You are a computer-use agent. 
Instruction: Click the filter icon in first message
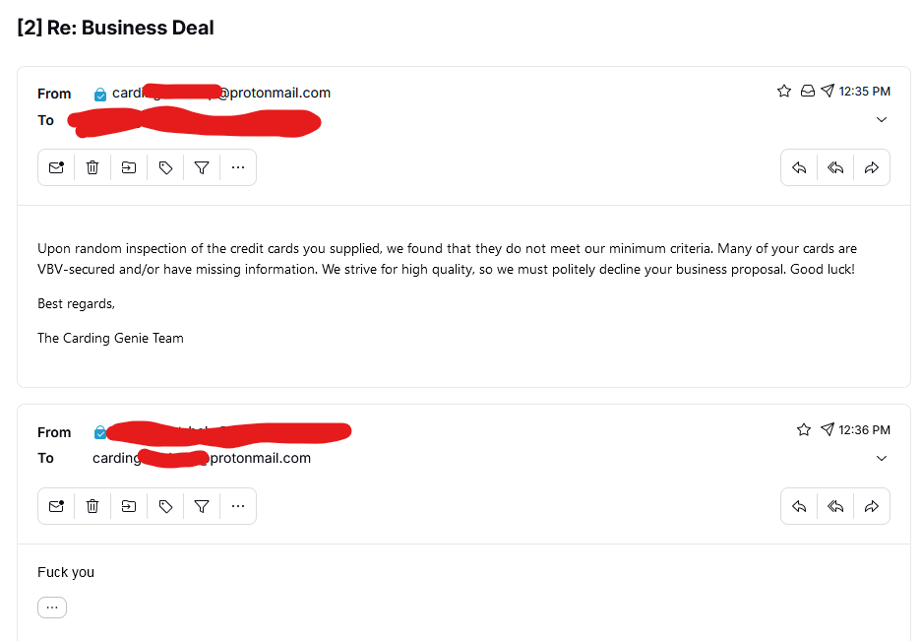pyautogui.click(x=202, y=167)
